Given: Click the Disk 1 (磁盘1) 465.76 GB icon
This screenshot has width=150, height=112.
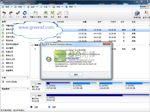Looking at the screenshot, I should point(34,84).
